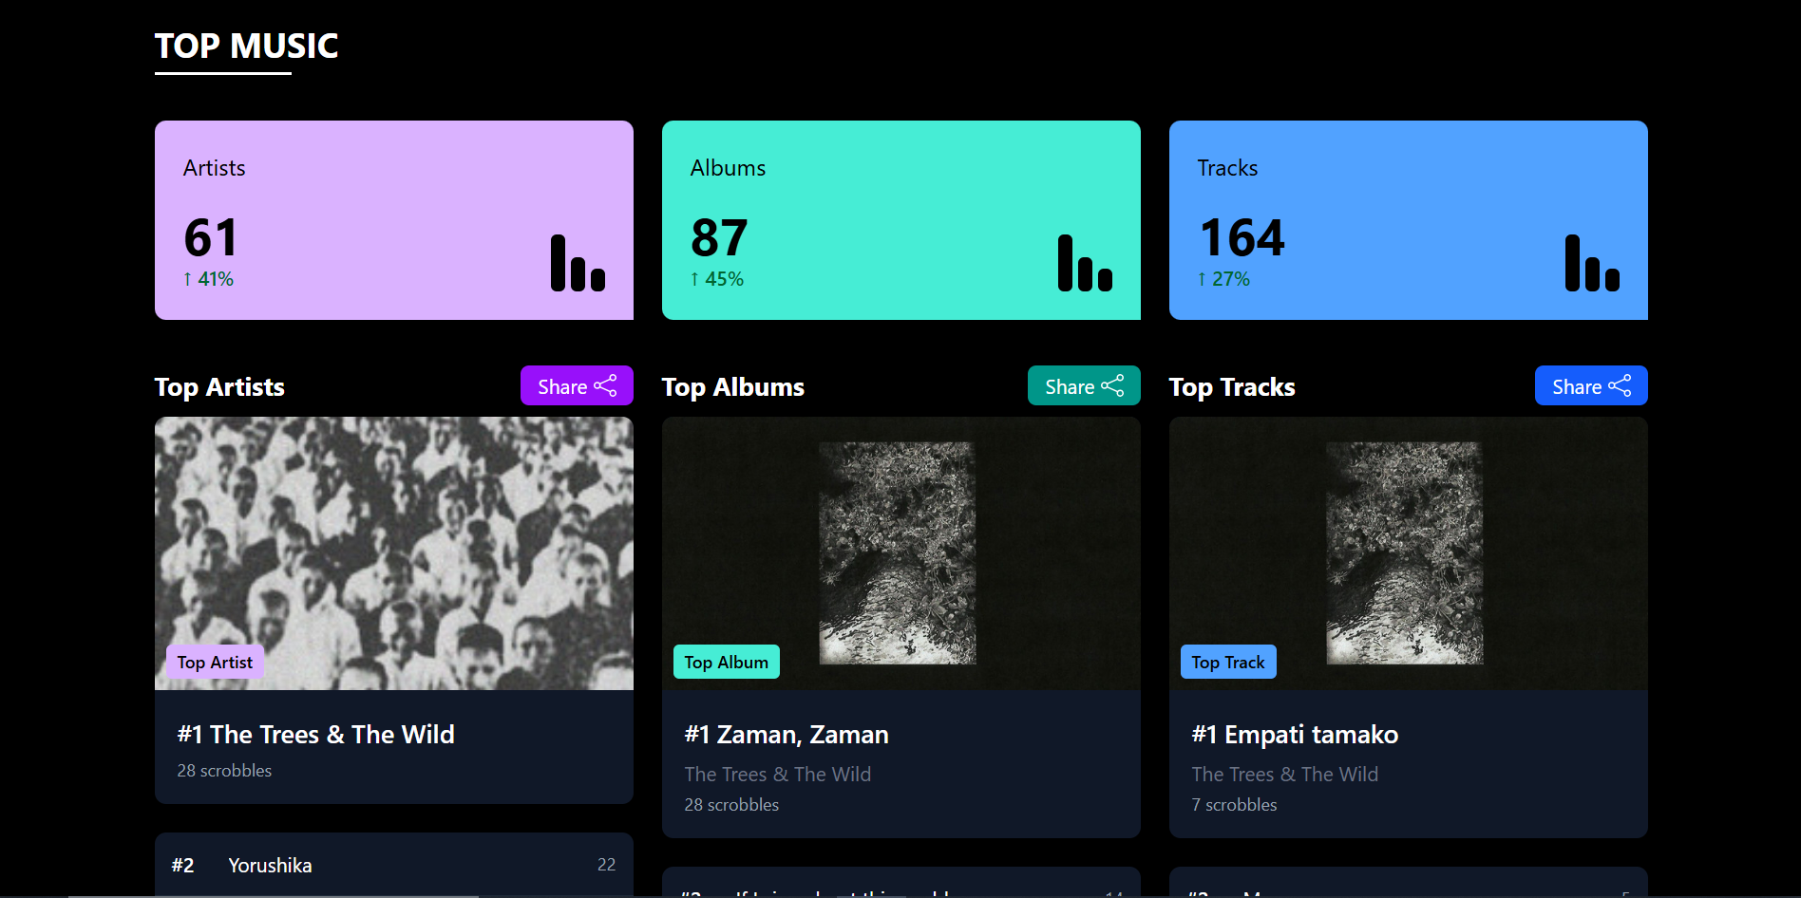This screenshot has width=1801, height=898.
Task: Open #1 Empati tamako track title
Action: tap(1295, 735)
